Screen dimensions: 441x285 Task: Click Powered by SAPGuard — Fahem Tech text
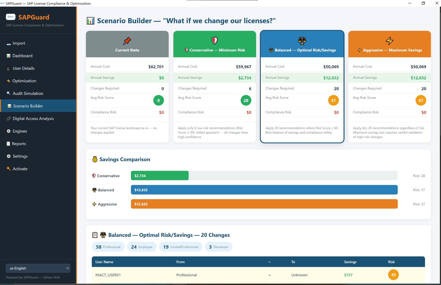click(33, 277)
